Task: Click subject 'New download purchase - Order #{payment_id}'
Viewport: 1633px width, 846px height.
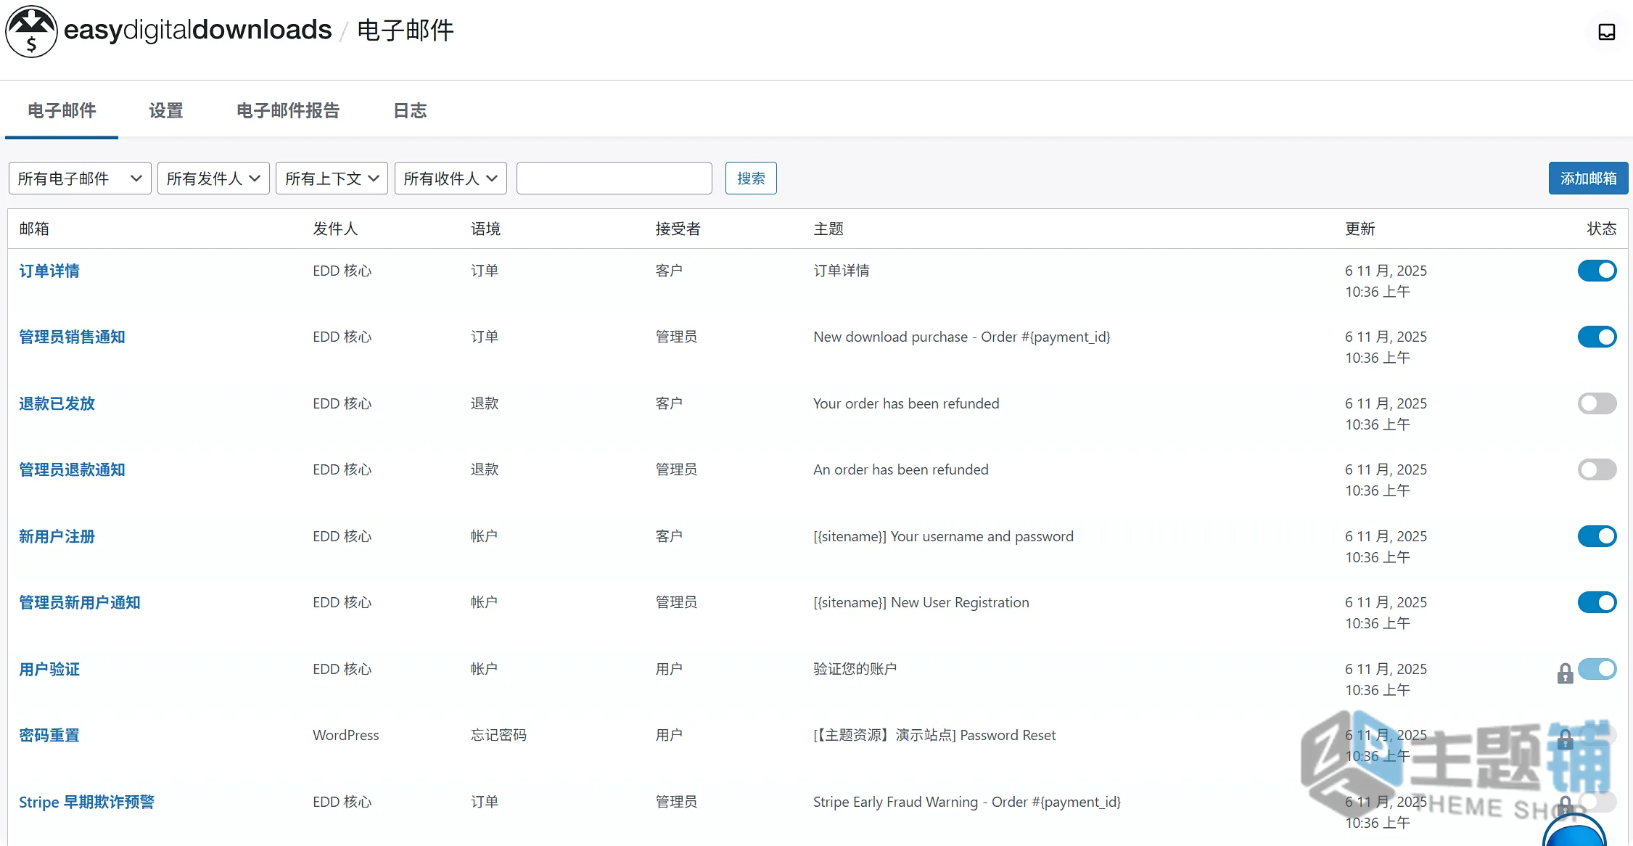Action: click(x=961, y=337)
